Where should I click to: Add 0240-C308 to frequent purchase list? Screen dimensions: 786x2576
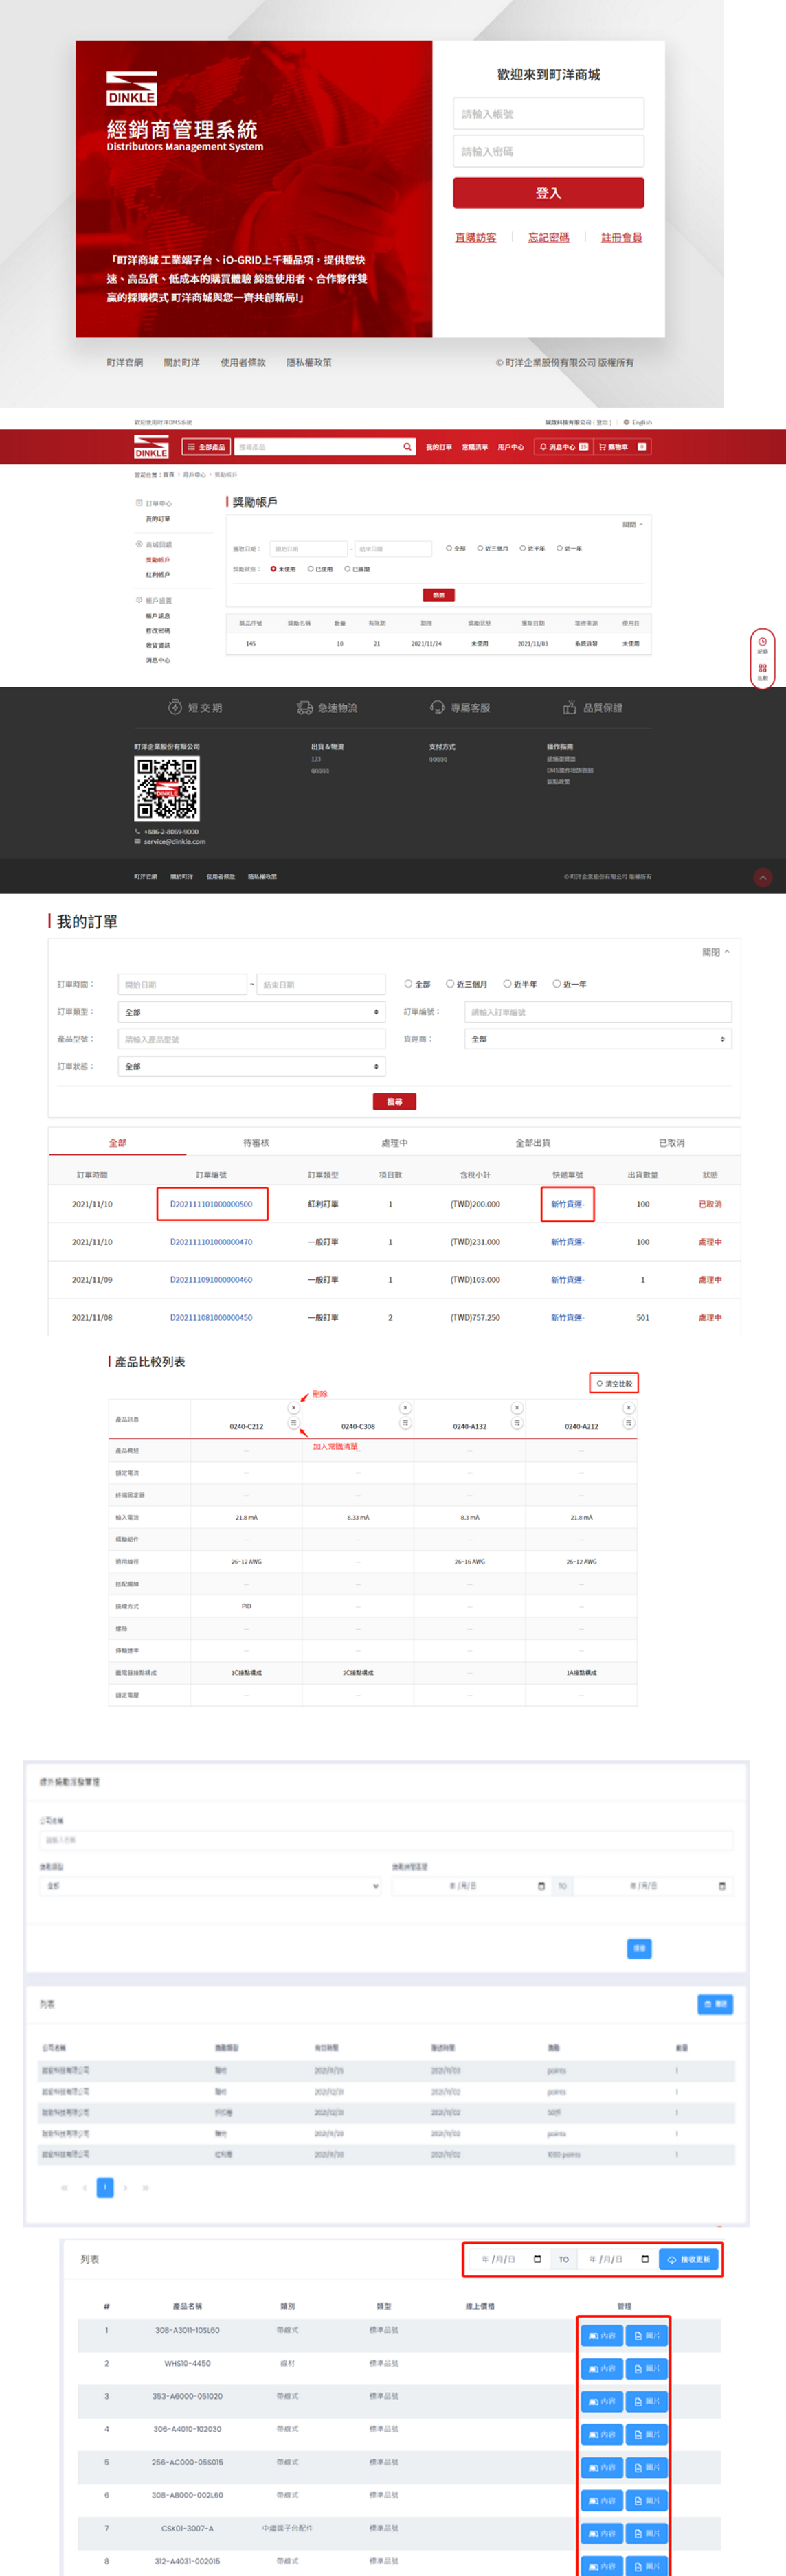point(405,1422)
